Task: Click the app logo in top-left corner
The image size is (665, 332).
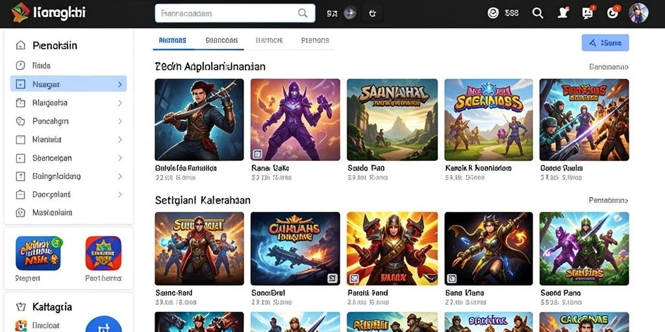Action: [20, 12]
